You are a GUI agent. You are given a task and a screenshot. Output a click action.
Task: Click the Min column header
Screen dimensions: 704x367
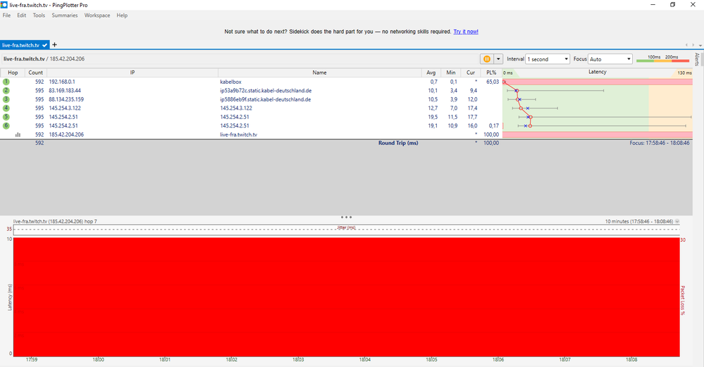(x=451, y=73)
